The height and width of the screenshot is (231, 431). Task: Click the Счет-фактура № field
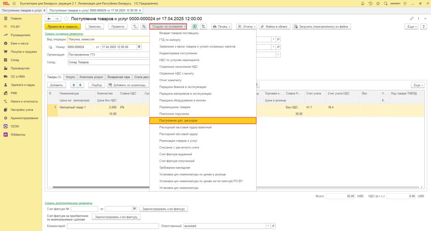84,209
